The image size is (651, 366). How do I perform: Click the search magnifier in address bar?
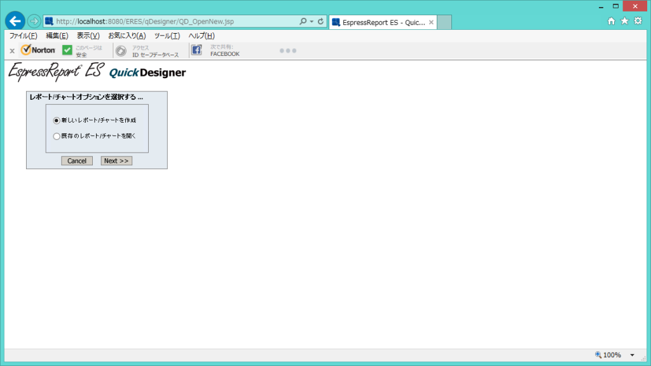click(303, 21)
